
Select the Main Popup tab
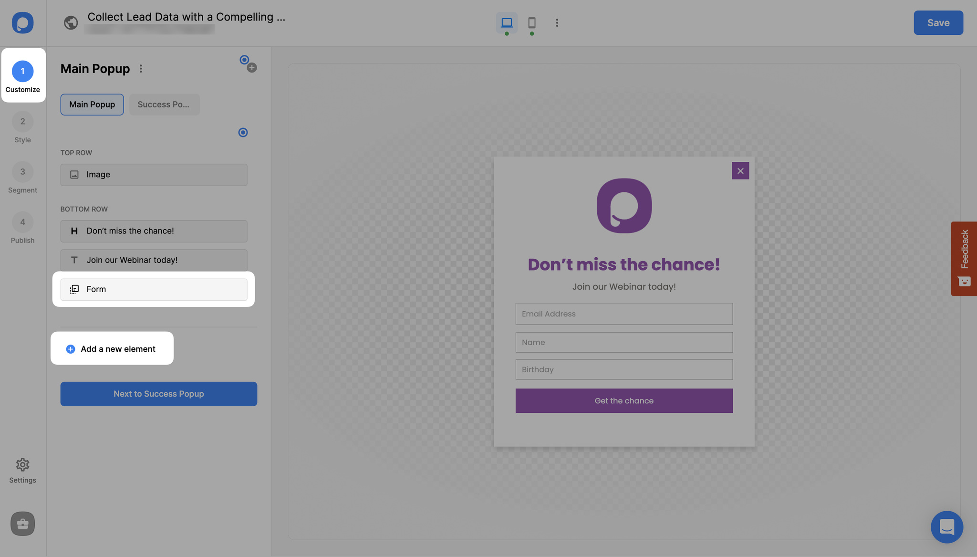(x=91, y=104)
